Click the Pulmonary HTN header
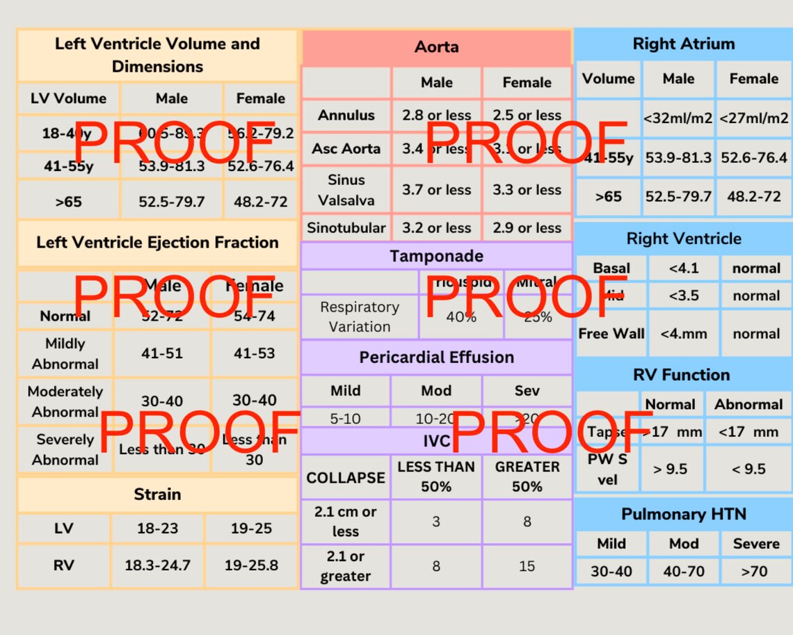Viewport: 793px width, 635px height. click(683, 514)
